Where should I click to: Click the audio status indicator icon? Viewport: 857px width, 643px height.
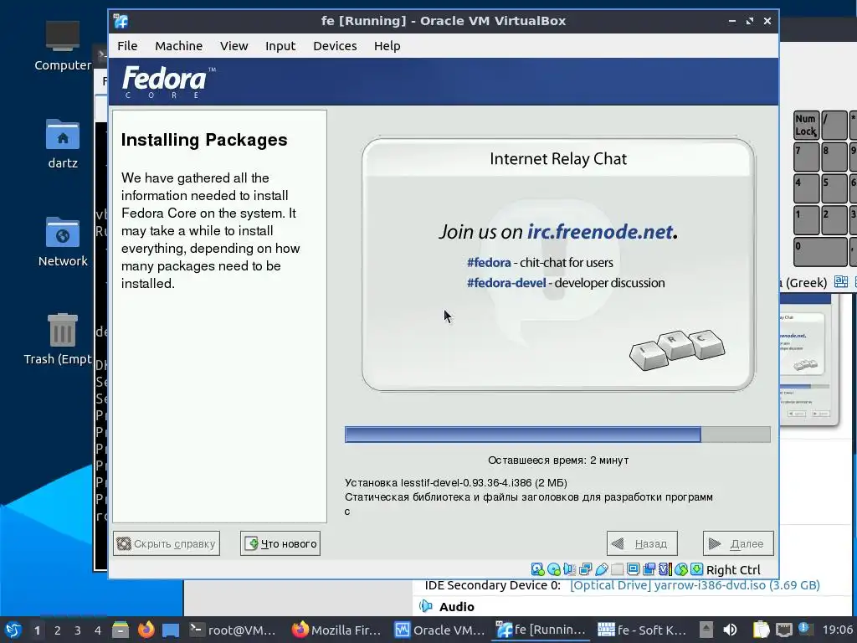(x=569, y=569)
